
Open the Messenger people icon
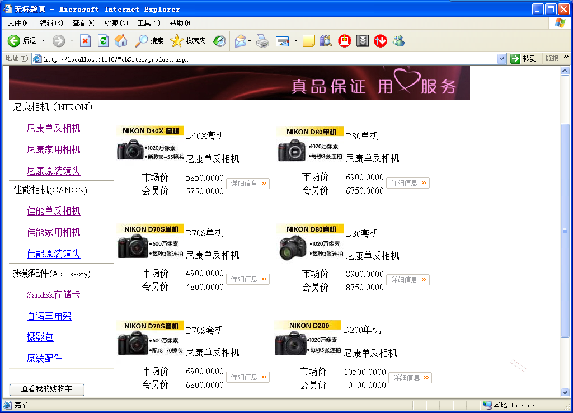click(x=398, y=40)
